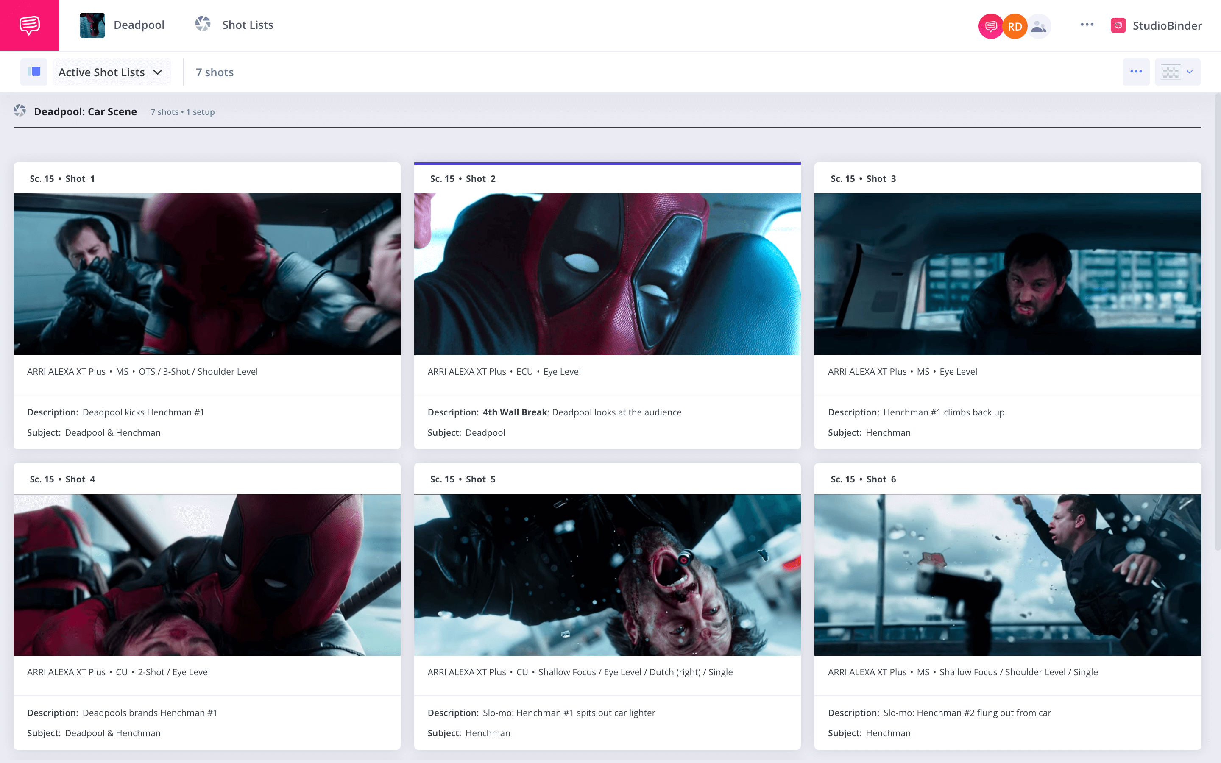Screen dimensions: 1221x763
Task: Select the collaborator profile icon header
Action: click(1037, 25)
